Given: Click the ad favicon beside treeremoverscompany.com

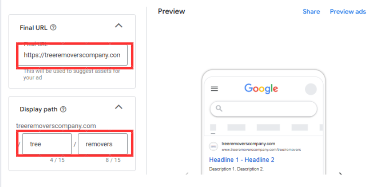Looking at the screenshot, I should pyautogui.click(x=214, y=147).
